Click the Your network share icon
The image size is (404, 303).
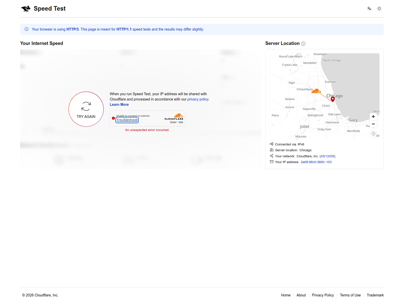272,156
